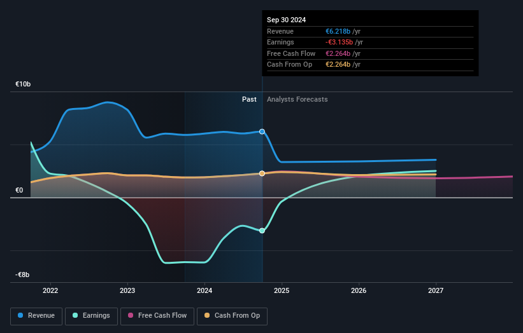The height and width of the screenshot is (333, 523).
Task: Click the 2023 x-axis label
Action: click(127, 291)
